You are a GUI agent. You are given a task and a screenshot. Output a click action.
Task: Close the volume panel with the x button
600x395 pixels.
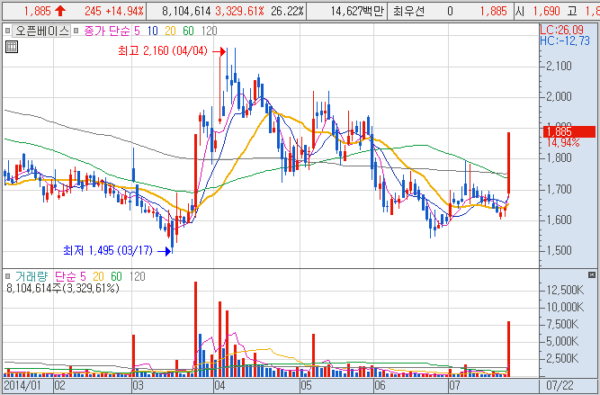[x=592, y=274]
